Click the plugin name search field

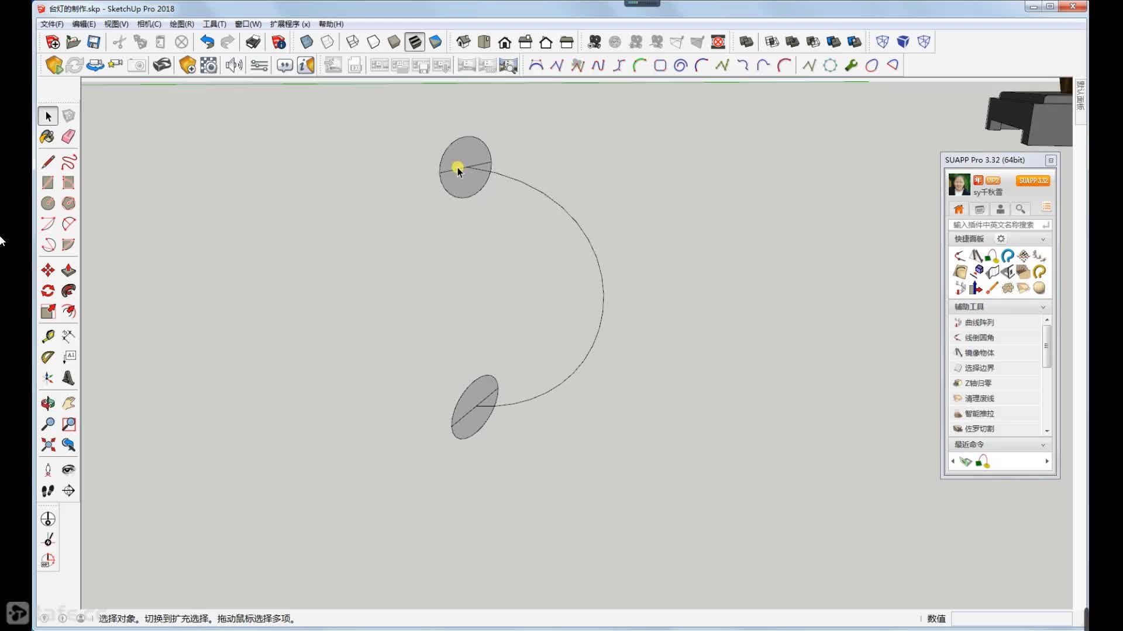(1000, 225)
